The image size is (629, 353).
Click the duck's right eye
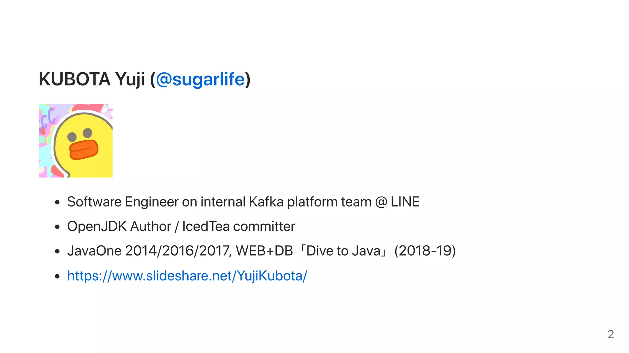tap(88, 133)
